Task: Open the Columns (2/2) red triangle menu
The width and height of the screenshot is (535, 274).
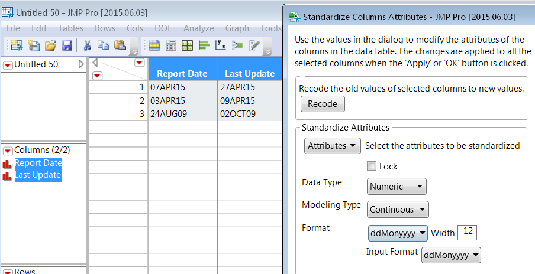Action: tap(8, 151)
